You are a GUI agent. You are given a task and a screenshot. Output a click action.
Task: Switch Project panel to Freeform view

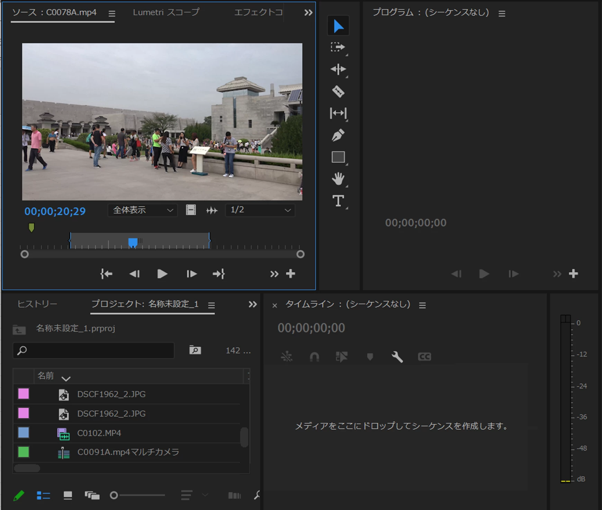[92, 496]
